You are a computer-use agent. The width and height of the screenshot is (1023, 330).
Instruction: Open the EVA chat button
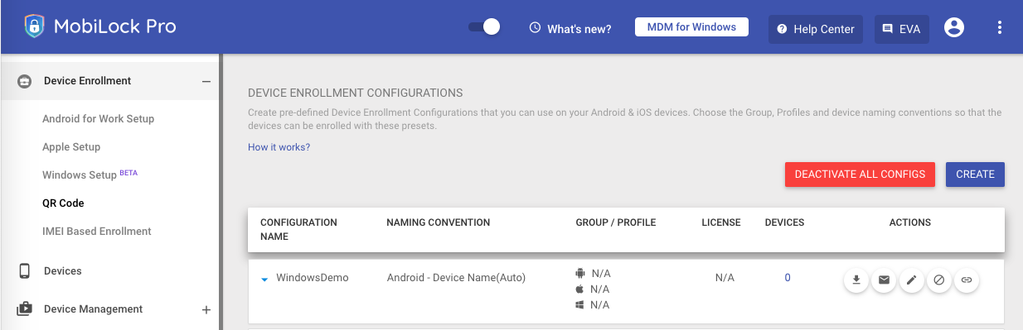[x=902, y=29]
